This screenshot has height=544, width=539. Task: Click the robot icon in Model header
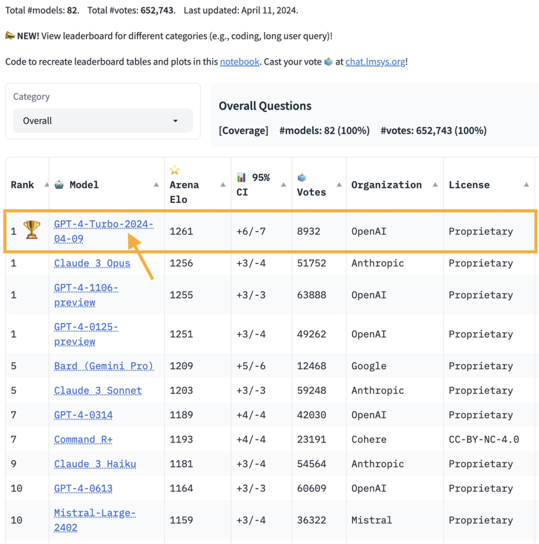pyautogui.click(x=59, y=185)
